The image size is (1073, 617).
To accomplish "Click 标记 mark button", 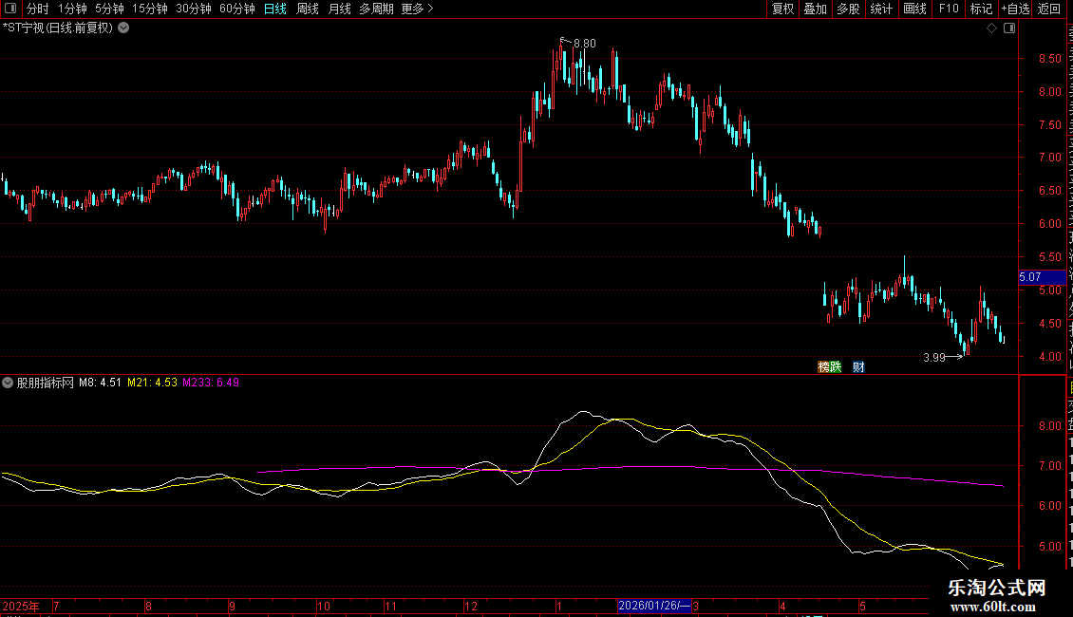I will pos(981,9).
